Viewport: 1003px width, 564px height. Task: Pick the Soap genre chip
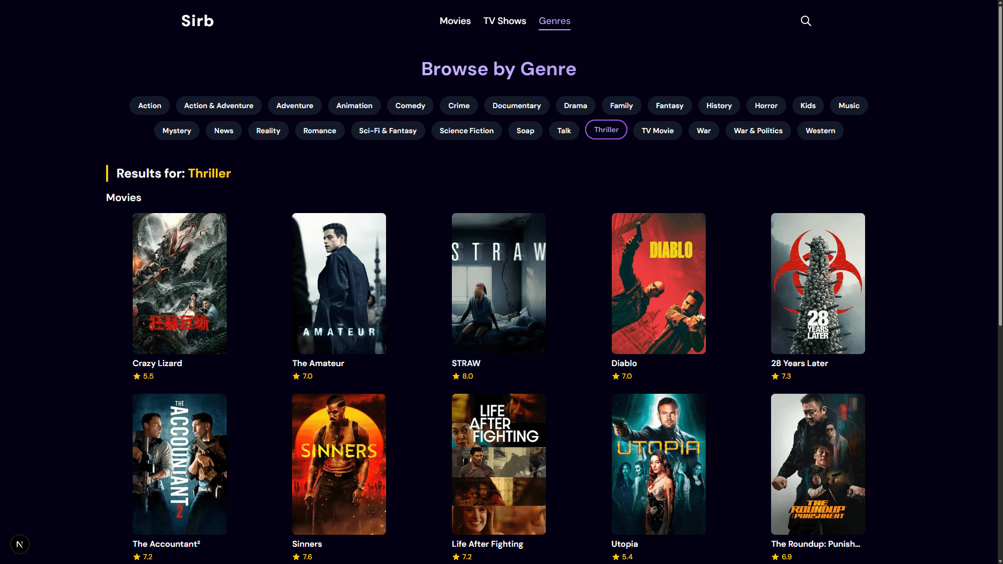pos(526,131)
